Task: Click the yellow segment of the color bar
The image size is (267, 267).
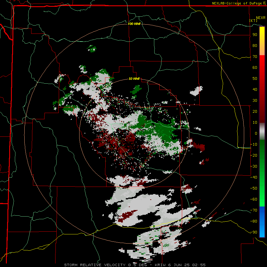Action: [262, 41]
